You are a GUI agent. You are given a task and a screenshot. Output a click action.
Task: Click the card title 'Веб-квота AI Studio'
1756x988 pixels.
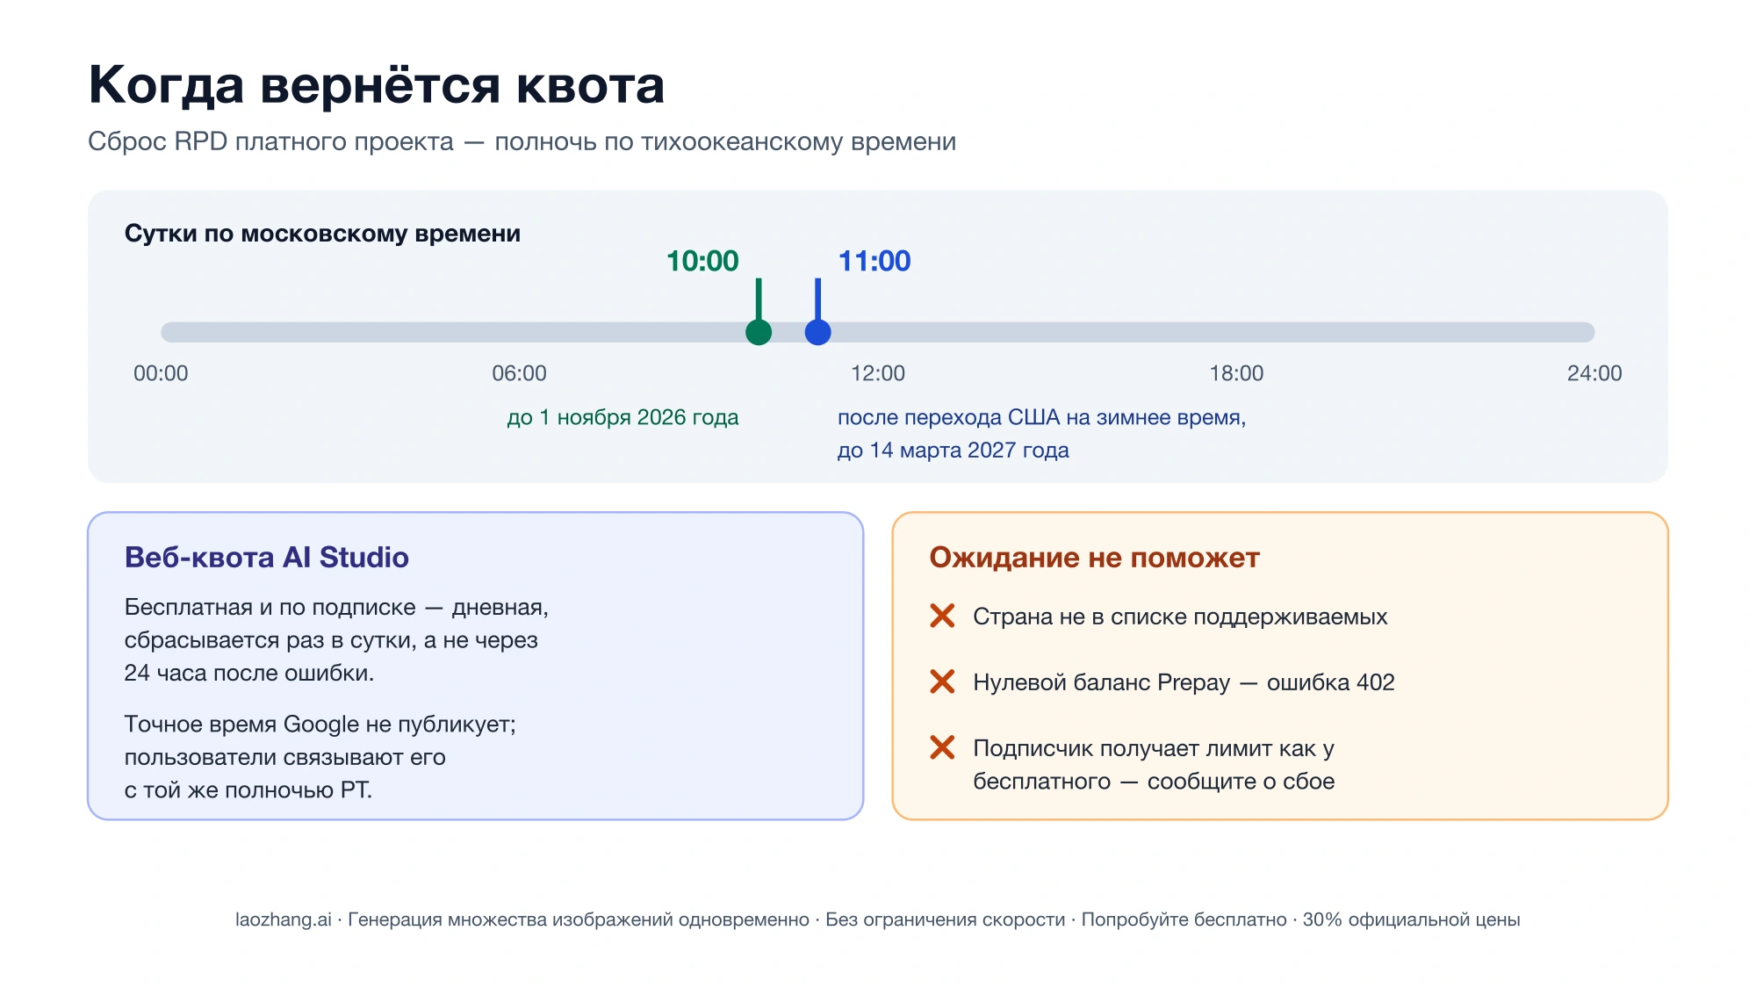[x=267, y=558]
